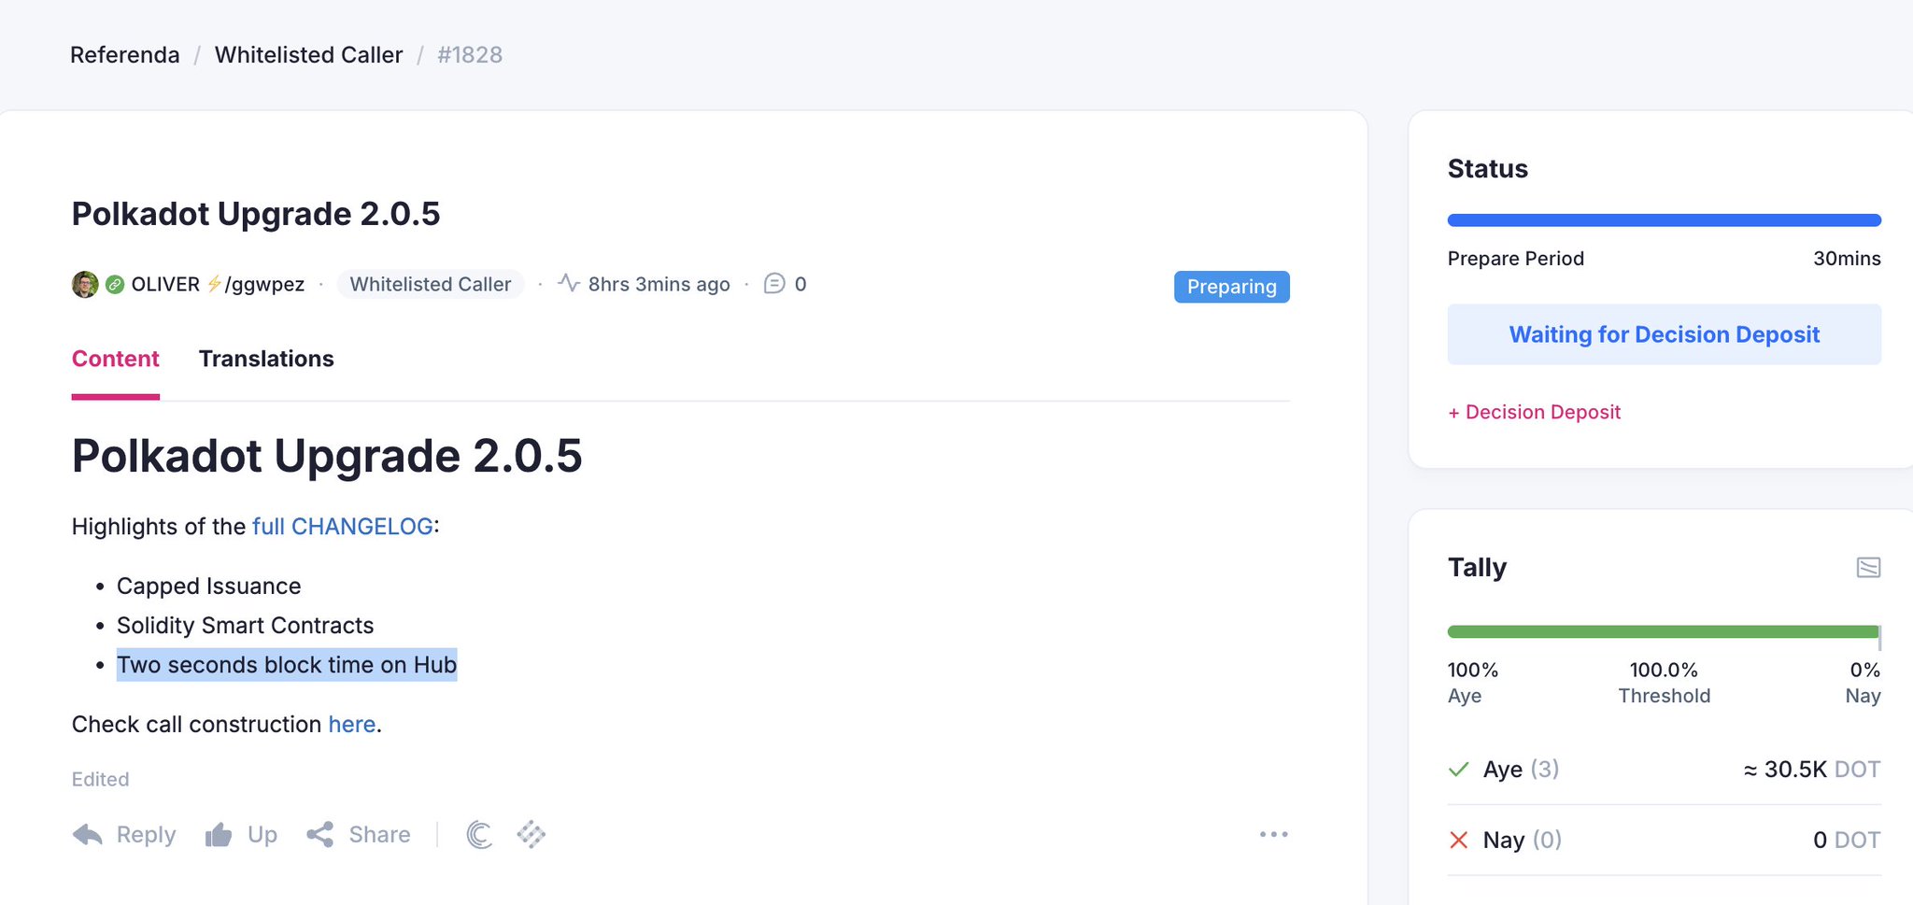The height and width of the screenshot is (905, 1913).
Task: Click the activity pulse icon
Action: pos(569,282)
